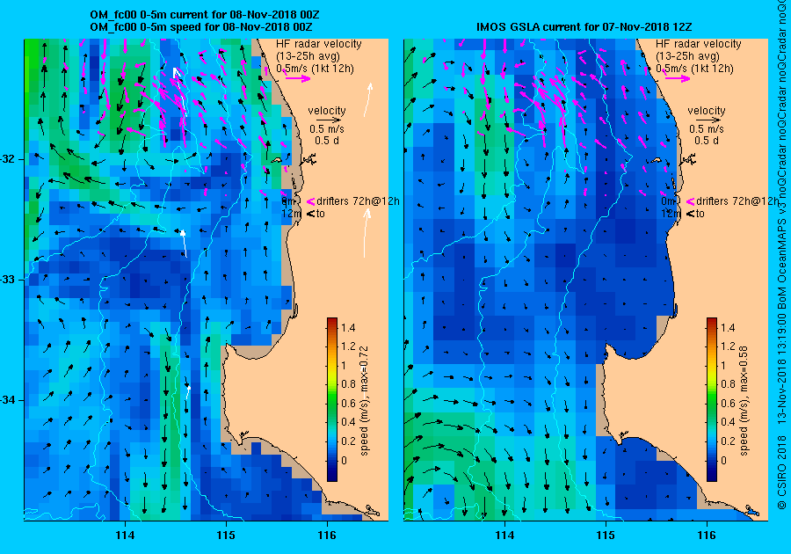Click 'HF radar velocity' label in IMOS GSLA map
The height and width of the screenshot is (554, 791).
pyautogui.click(x=698, y=44)
